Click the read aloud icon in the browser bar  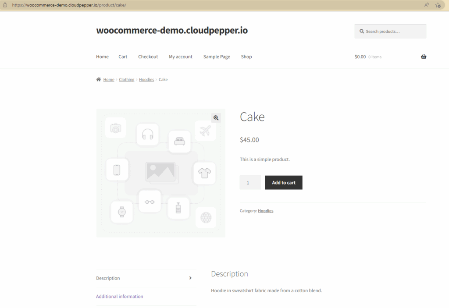426,5
